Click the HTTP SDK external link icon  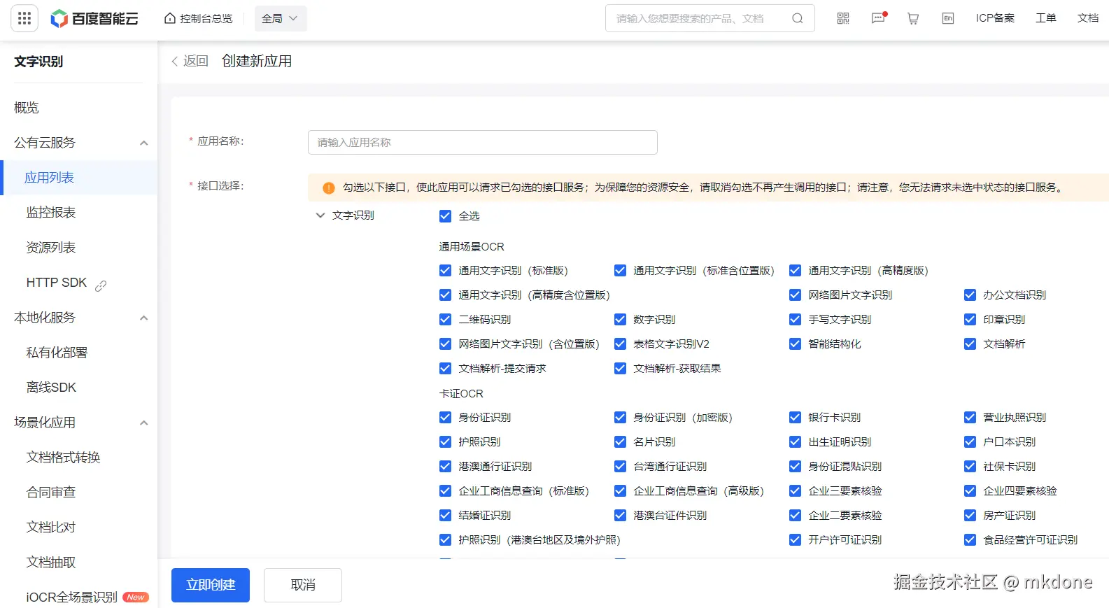coord(101,285)
